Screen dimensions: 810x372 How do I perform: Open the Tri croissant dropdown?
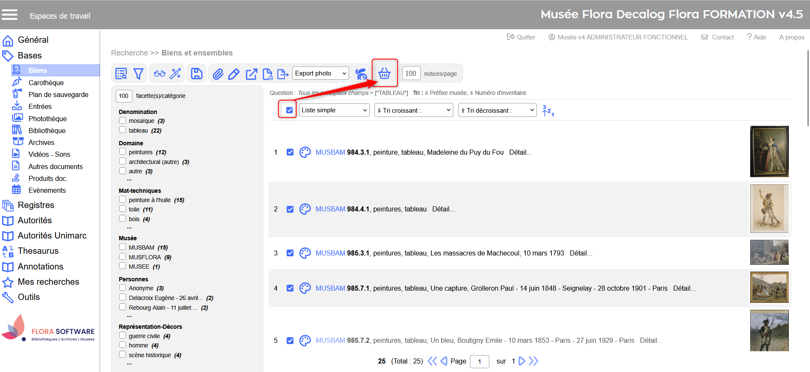(x=413, y=110)
